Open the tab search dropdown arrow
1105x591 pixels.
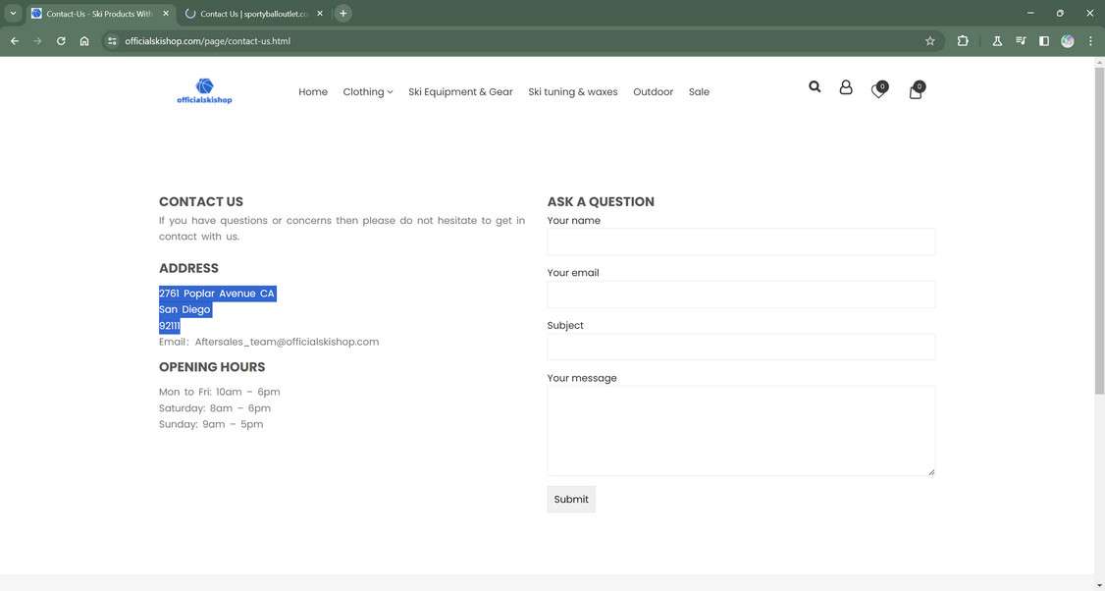pyautogui.click(x=13, y=14)
